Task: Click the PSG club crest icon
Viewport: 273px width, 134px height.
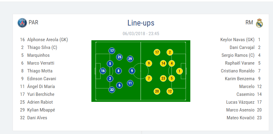Action: tap(22, 23)
